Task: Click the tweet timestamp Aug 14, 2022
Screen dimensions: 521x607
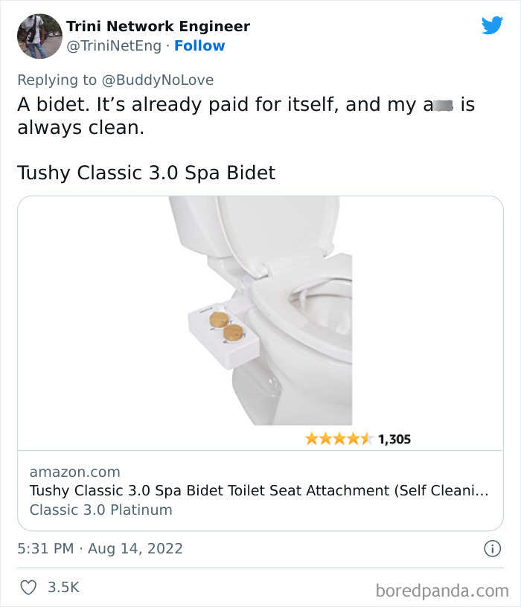Action: click(x=100, y=547)
